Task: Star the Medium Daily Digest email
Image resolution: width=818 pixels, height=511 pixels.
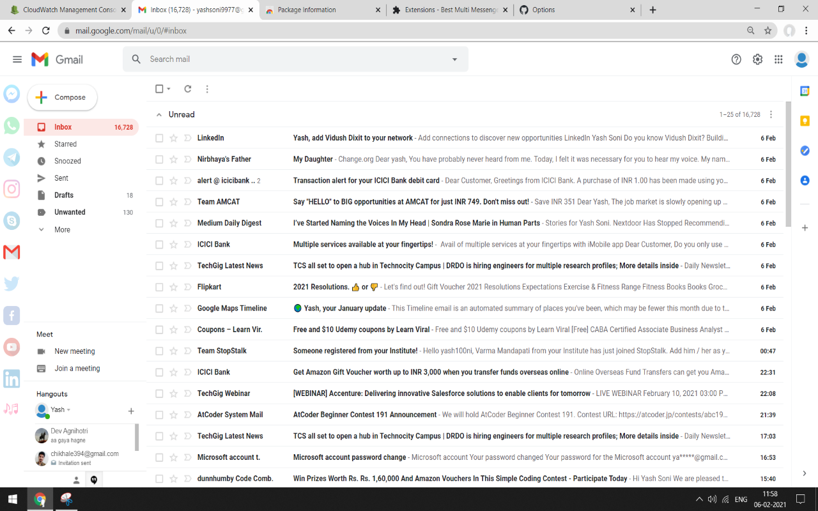Action: (x=173, y=223)
